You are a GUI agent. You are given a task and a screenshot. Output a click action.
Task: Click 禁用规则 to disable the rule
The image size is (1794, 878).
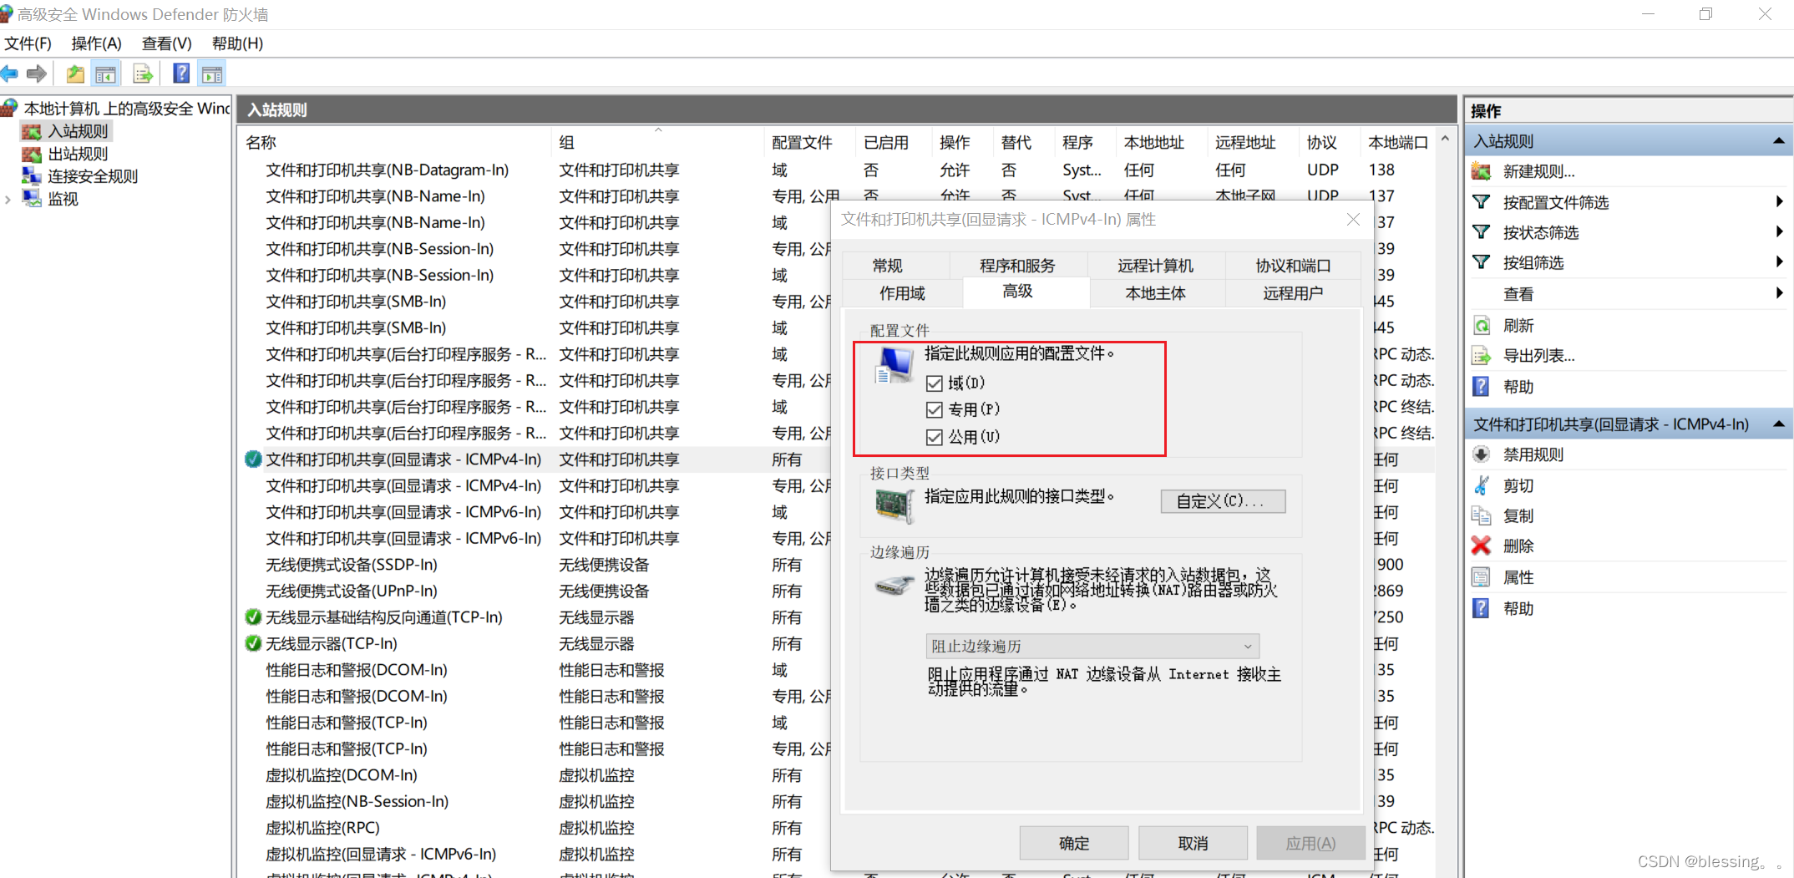coord(1533,454)
